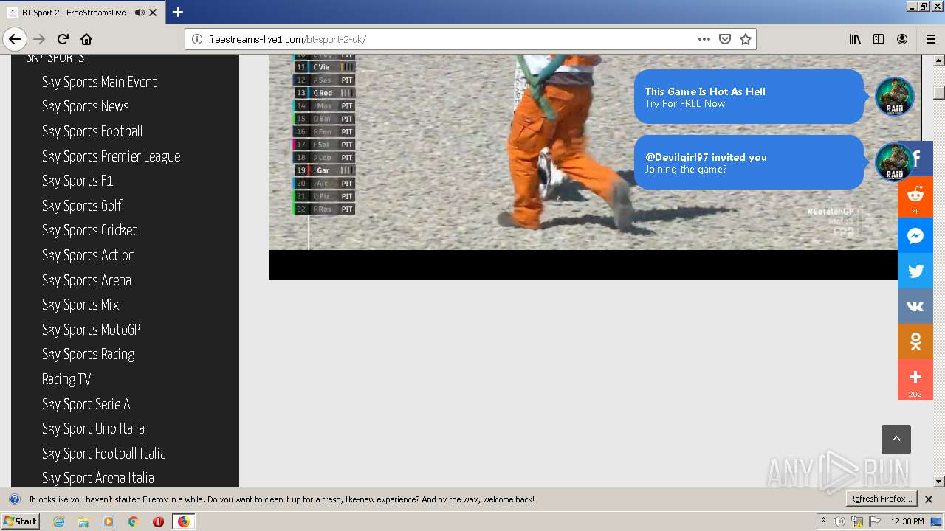This screenshot has height=531, width=945.
Task: Open Sky Sport Football Italia channel
Action: [x=103, y=454]
